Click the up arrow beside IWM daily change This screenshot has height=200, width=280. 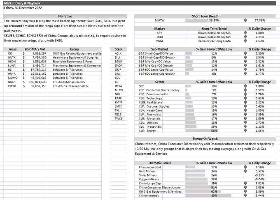tap(245, 41)
